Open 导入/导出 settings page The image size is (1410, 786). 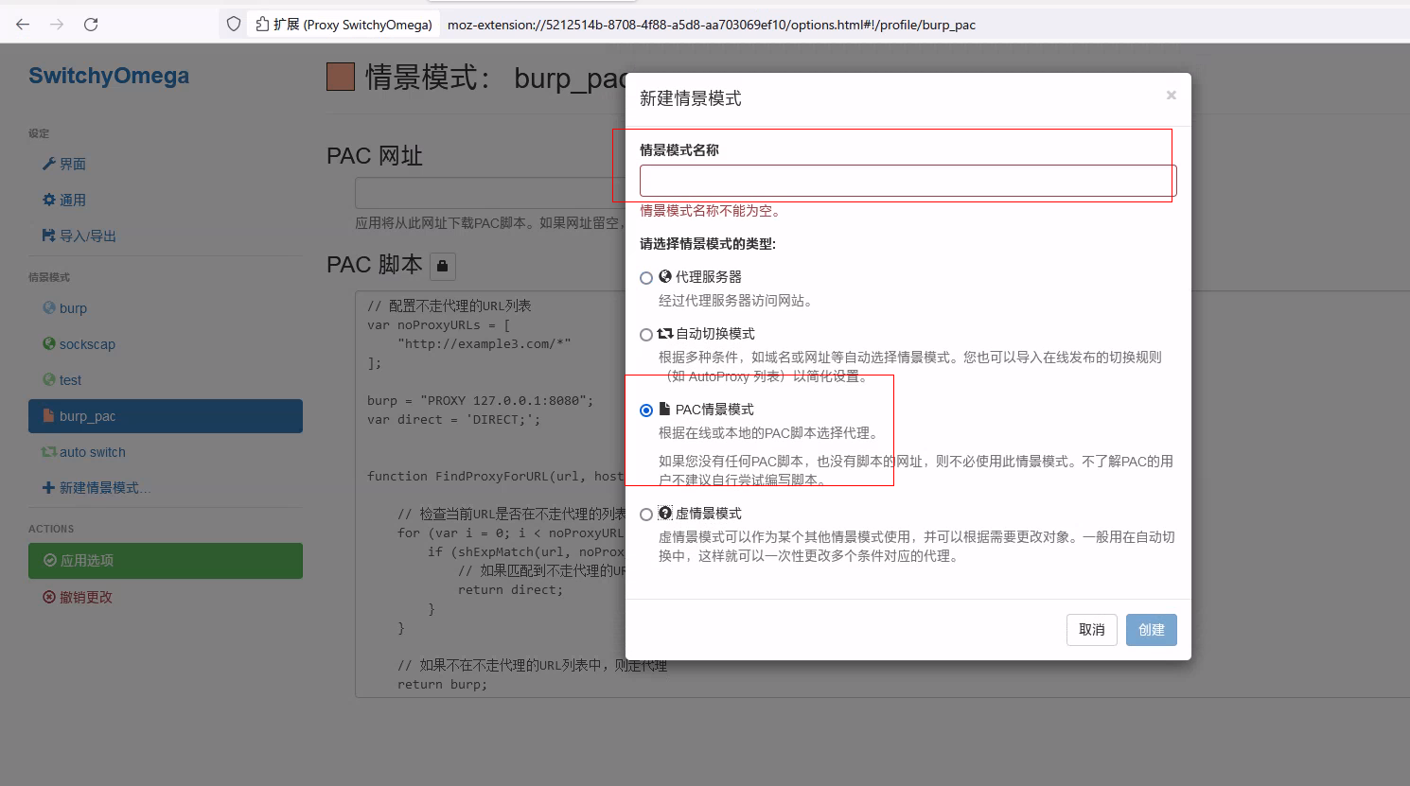(x=87, y=236)
